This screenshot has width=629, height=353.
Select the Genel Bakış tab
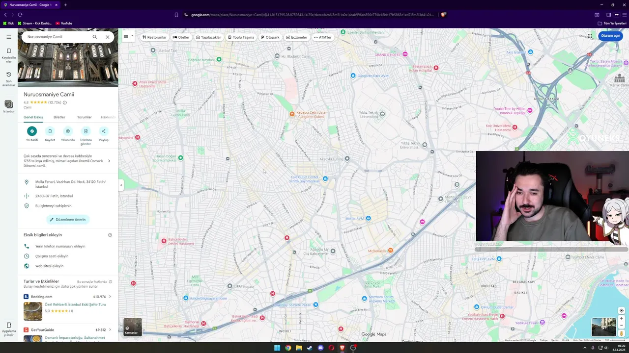33,117
